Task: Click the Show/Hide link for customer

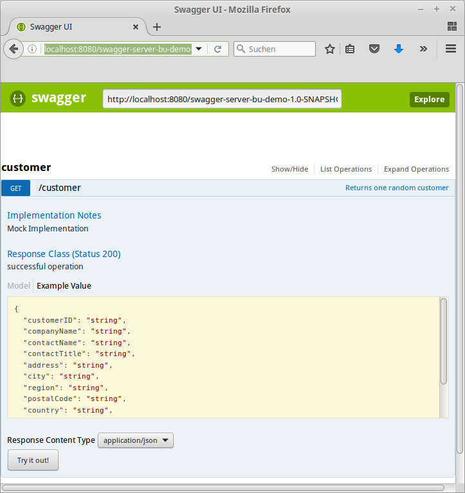Action: coord(290,169)
